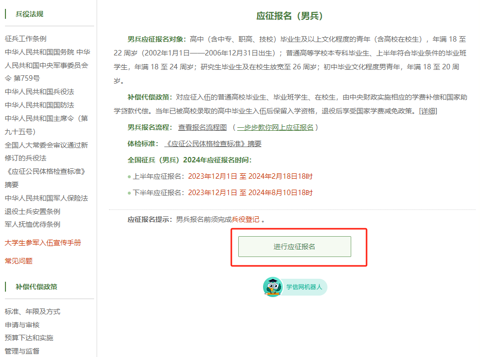Open the 查看报名流程图 link
The image size is (480, 357).
(202, 127)
